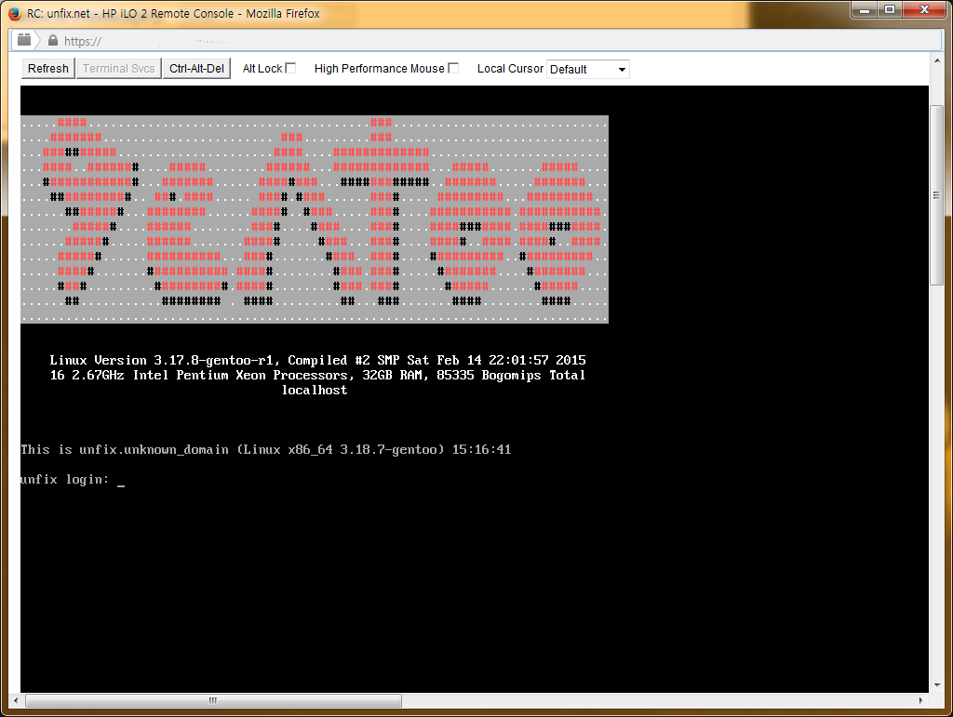The height and width of the screenshot is (717, 953).
Task: Click the horizontal scrollbar right arrow
Action: click(922, 700)
